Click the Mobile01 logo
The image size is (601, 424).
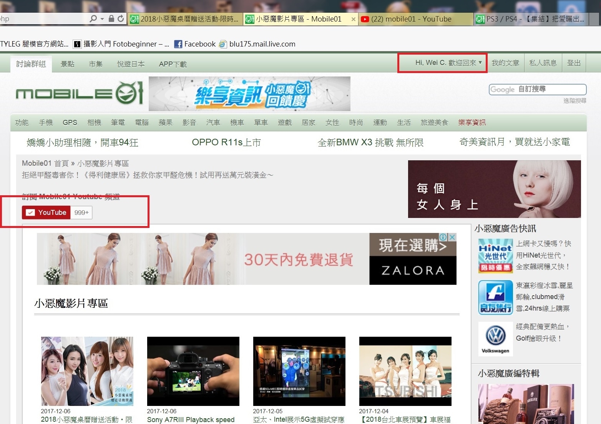point(80,93)
